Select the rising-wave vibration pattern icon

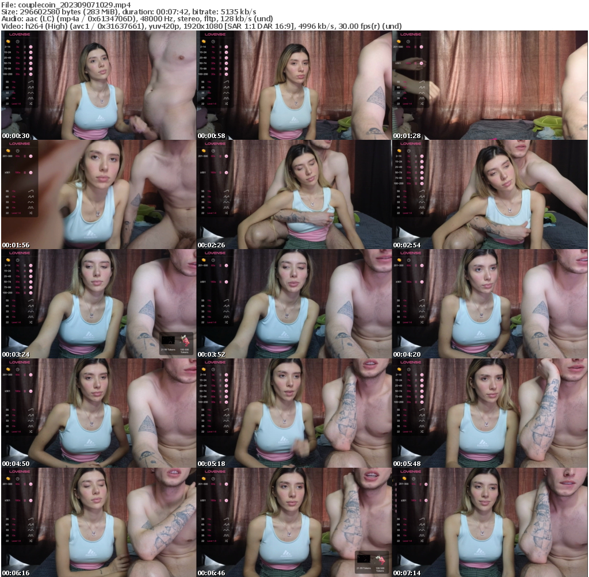coord(31,82)
